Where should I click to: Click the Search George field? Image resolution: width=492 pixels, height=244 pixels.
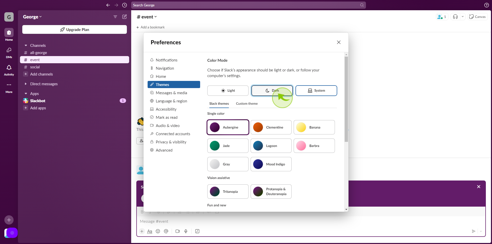pos(248,5)
